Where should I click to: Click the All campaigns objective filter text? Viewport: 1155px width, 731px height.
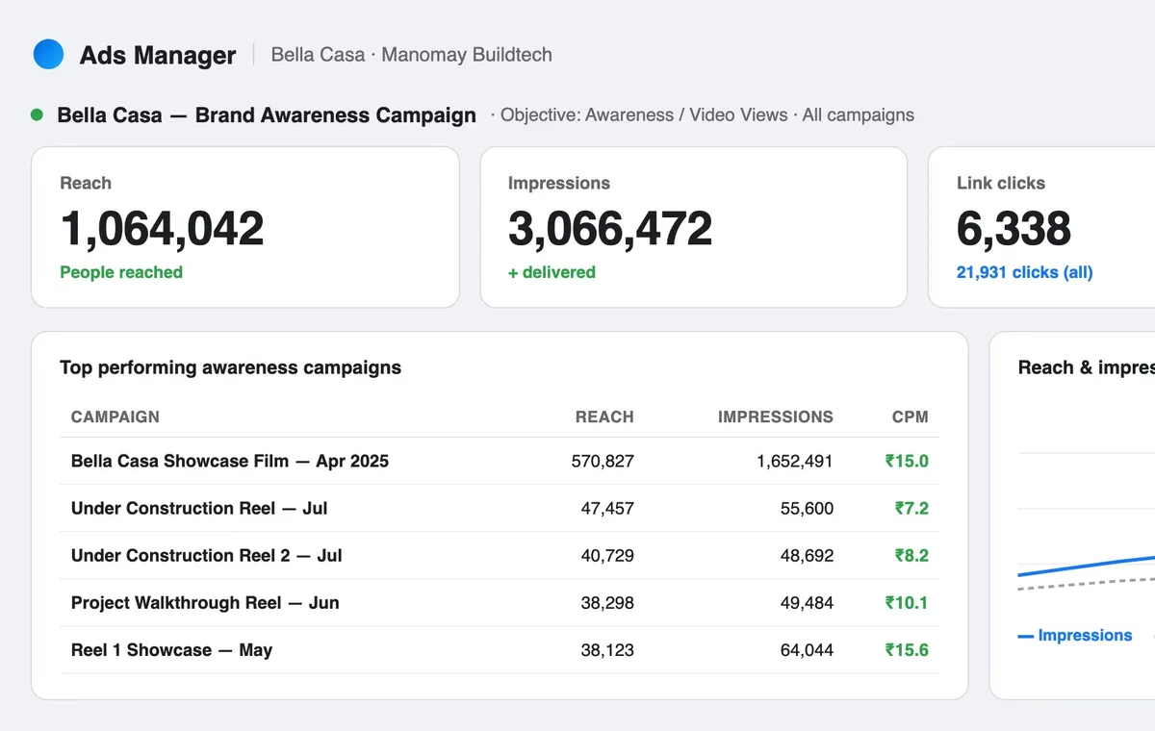pyautogui.click(x=859, y=114)
